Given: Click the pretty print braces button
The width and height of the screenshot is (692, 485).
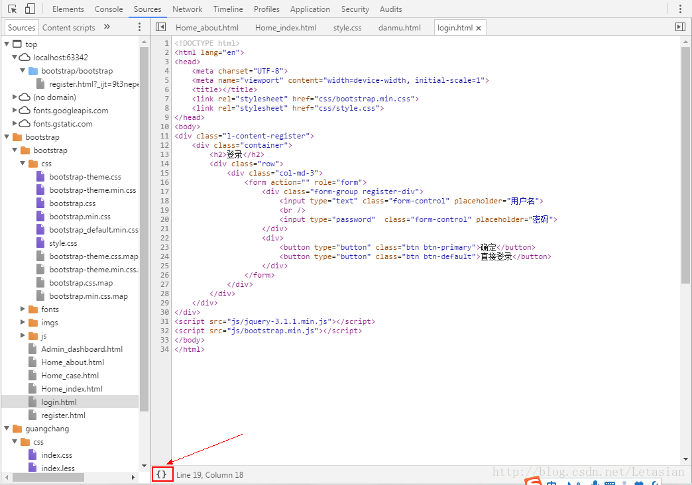Looking at the screenshot, I should point(162,474).
